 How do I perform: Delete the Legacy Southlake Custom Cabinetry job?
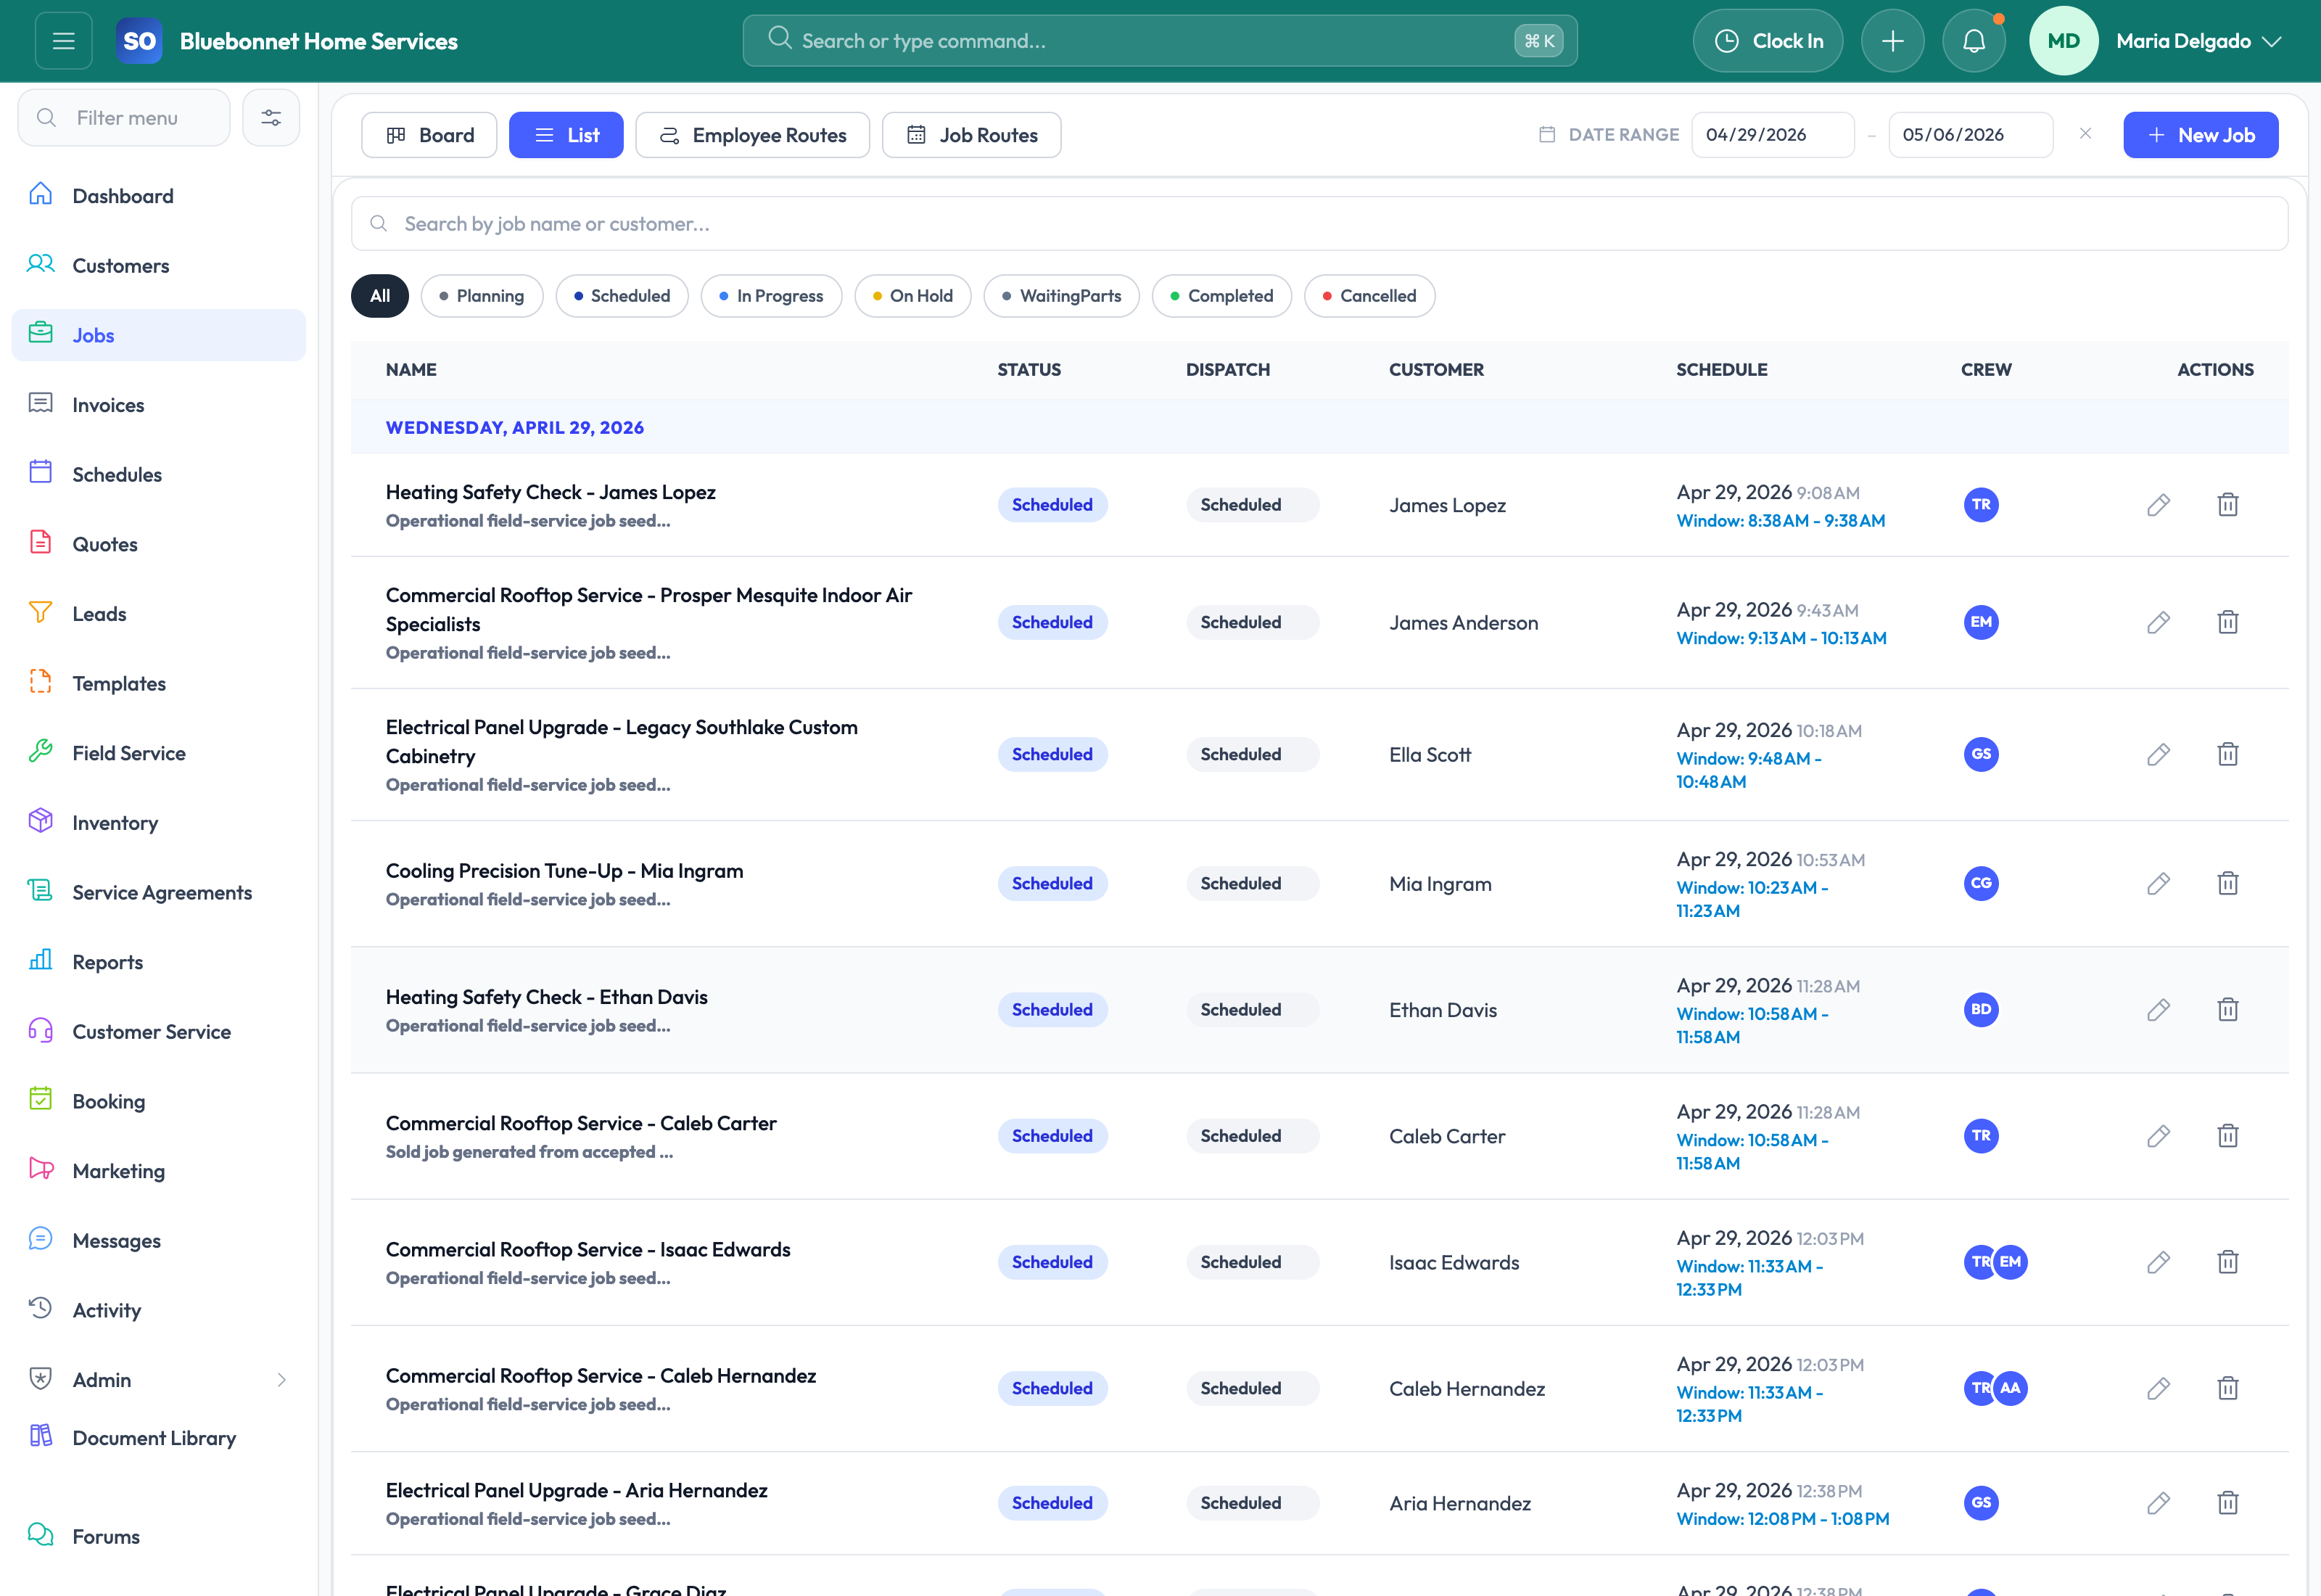click(x=2227, y=754)
